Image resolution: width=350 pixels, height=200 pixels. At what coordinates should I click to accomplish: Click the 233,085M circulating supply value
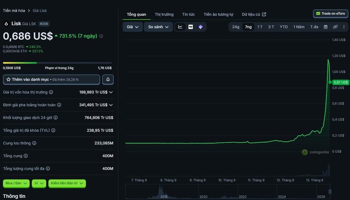tap(104, 143)
